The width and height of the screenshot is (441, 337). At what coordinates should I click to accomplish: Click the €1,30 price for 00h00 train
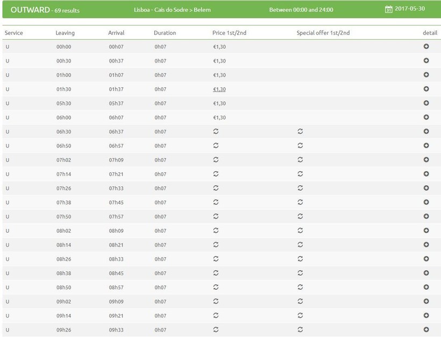click(219, 47)
